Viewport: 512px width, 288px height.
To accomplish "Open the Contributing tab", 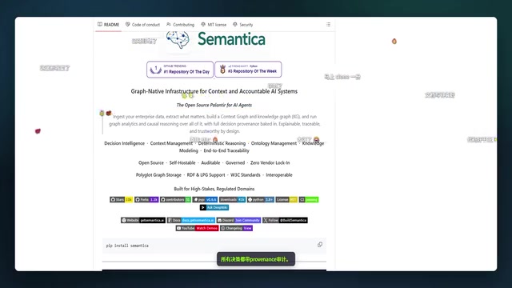I will pos(180,25).
